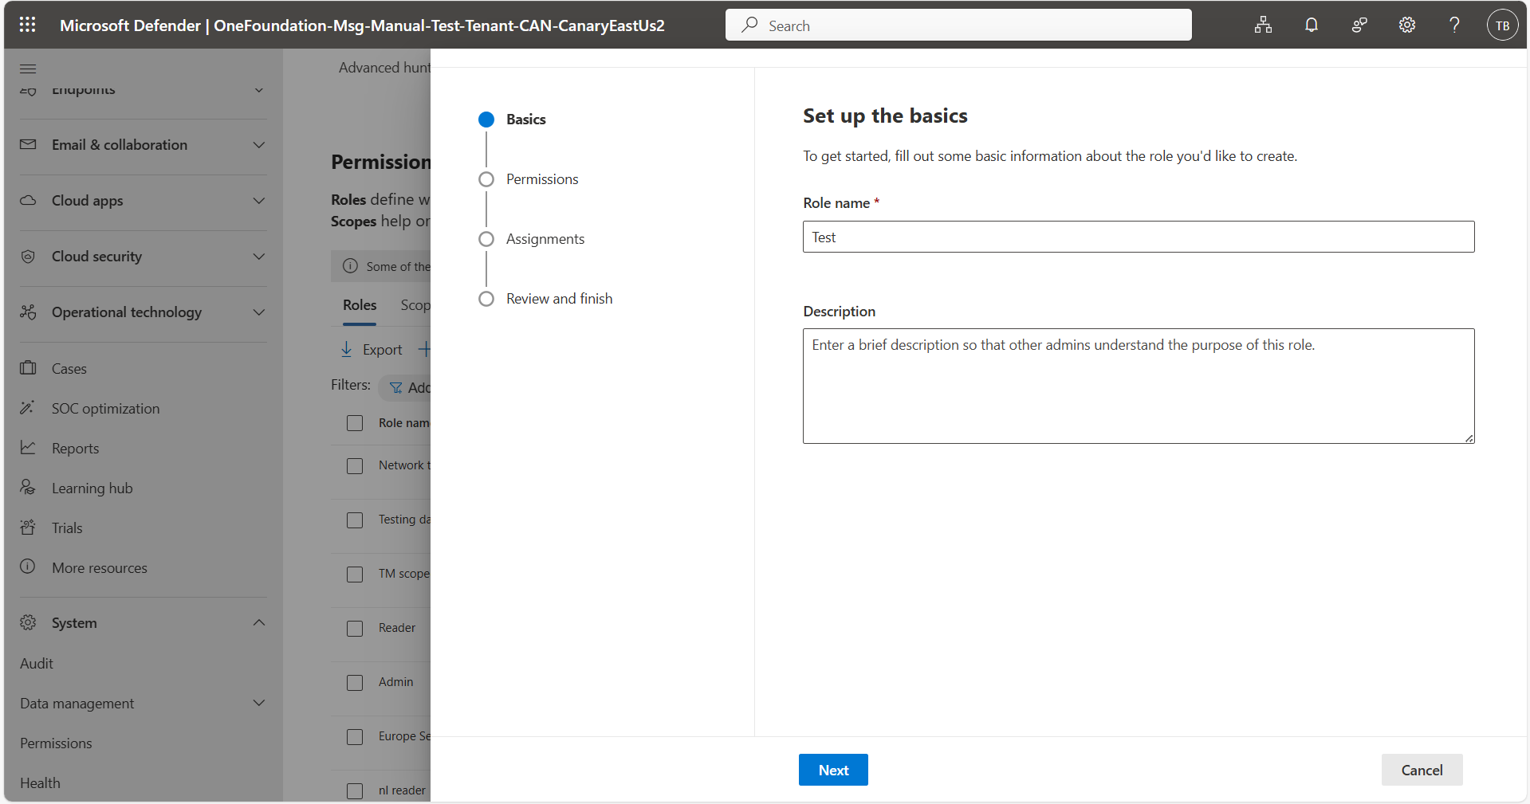This screenshot has width=1530, height=804.
Task: Toggle the navigation hamburger menu
Action: pos(28,69)
